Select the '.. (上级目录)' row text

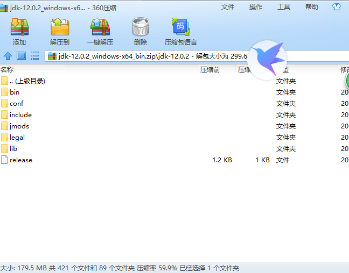[27, 81]
